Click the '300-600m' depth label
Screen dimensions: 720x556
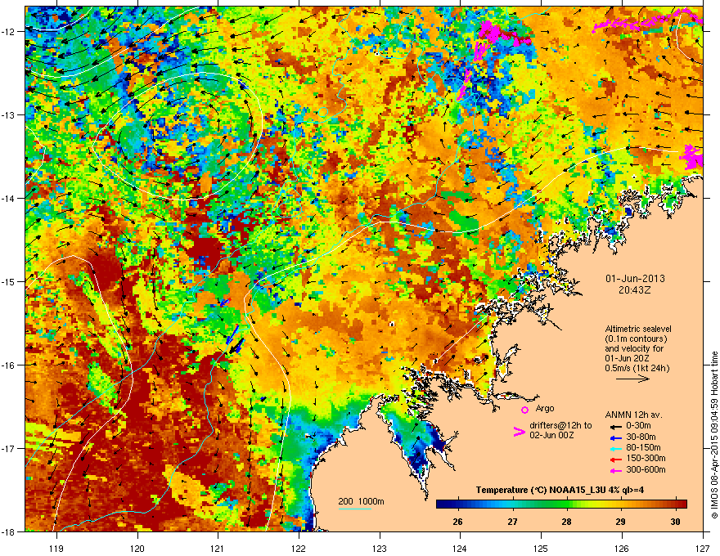[646, 469]
